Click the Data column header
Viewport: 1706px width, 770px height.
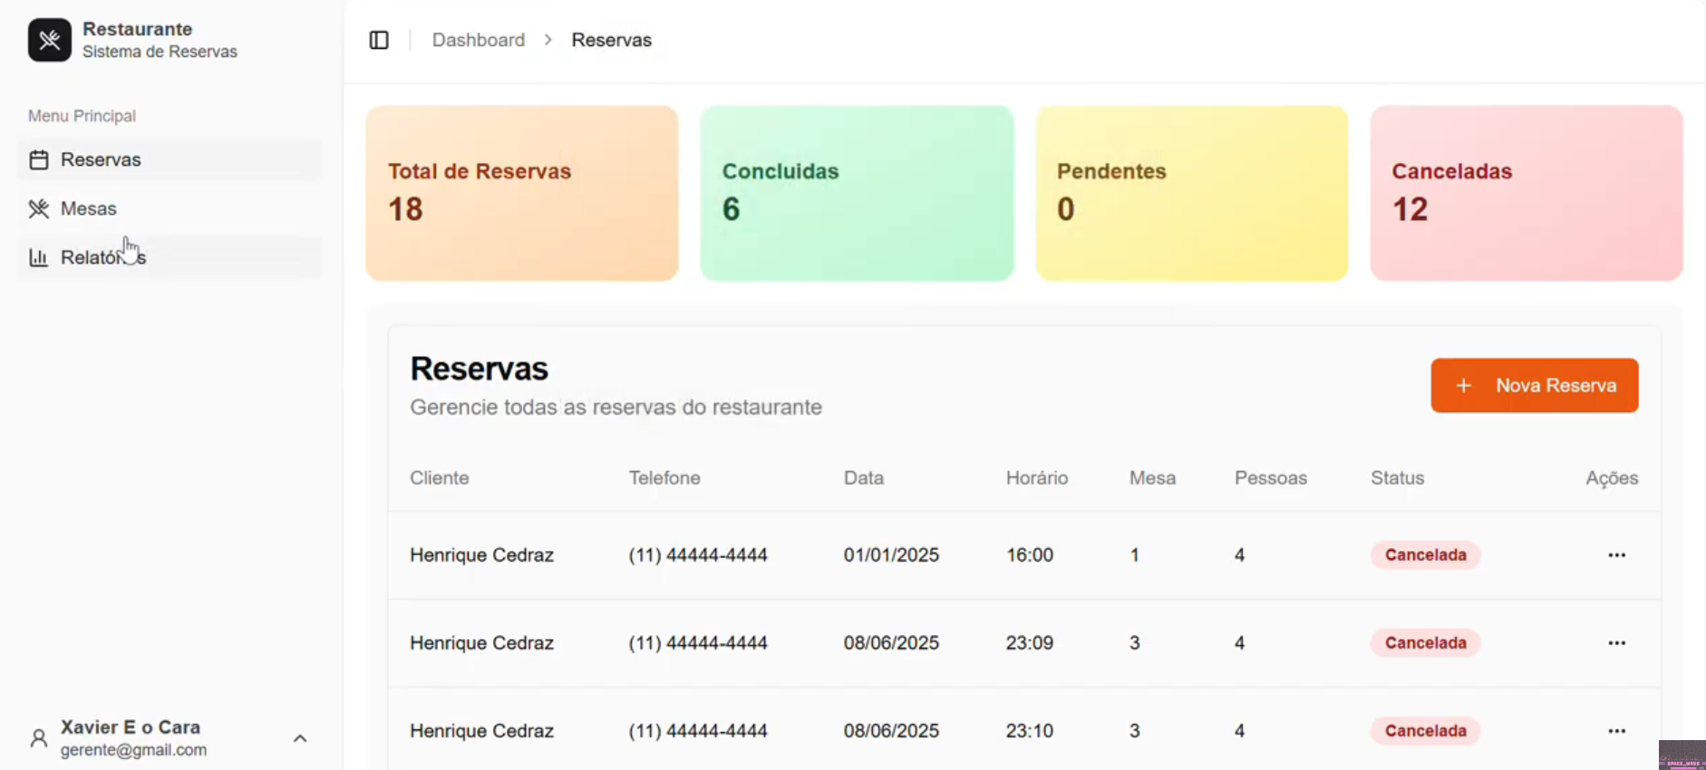click(x=864, y=478)
